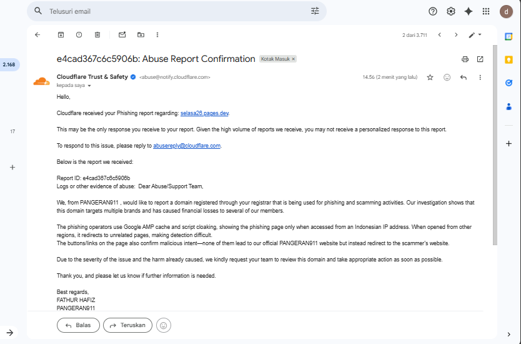Viewport: 521px width, 344px height.
Task: Remove the Kotak Masuk label
Action: 293,59
